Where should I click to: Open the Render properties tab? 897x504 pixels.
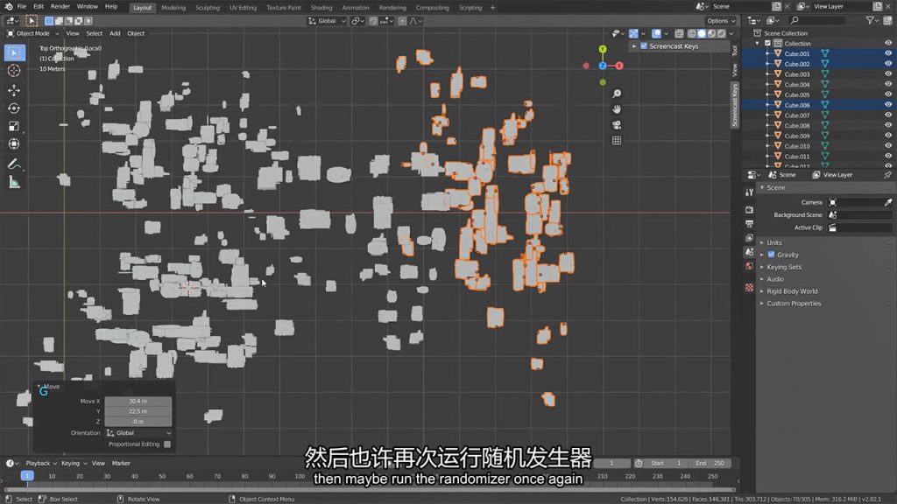750,210
